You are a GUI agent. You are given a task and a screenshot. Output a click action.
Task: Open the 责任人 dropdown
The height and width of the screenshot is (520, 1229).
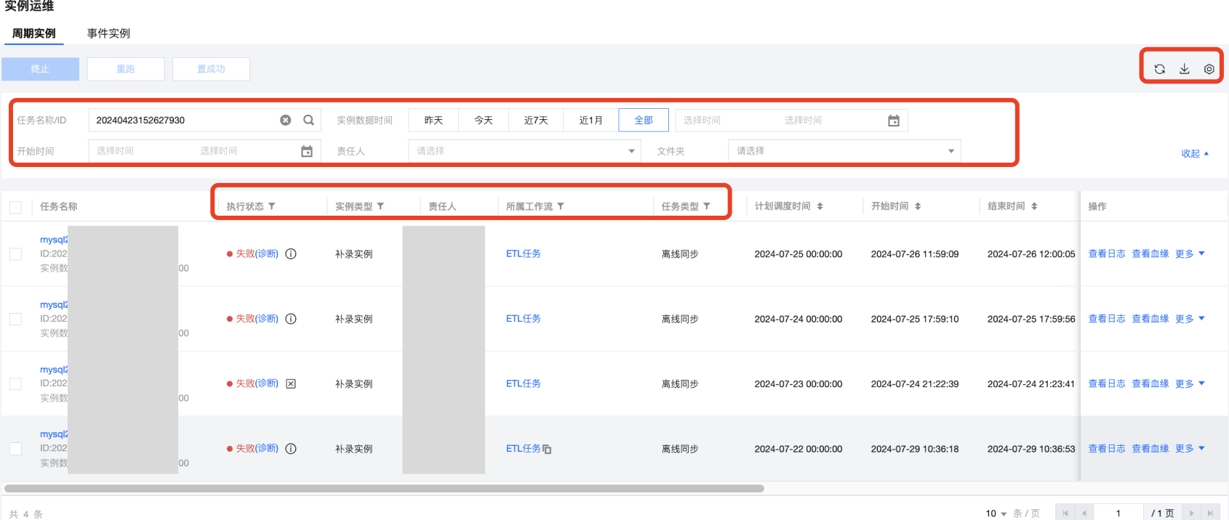(524, 151)
